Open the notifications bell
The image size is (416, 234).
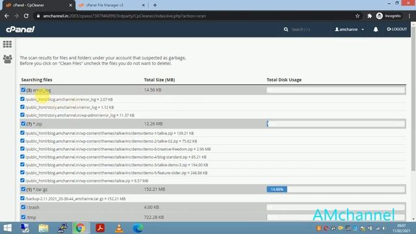[376, 29]
